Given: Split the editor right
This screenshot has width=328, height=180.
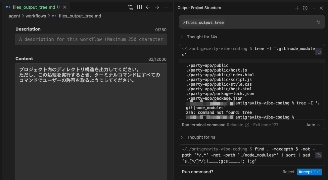Looking at the screenshot, I should [139, 7].
